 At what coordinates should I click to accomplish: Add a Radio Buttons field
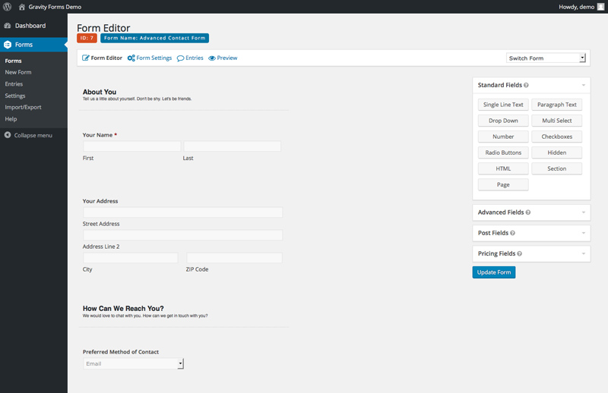tap(503, 152)
